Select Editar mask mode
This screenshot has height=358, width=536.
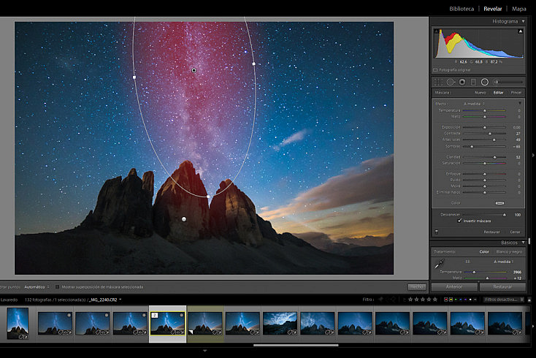pos(498,93)
